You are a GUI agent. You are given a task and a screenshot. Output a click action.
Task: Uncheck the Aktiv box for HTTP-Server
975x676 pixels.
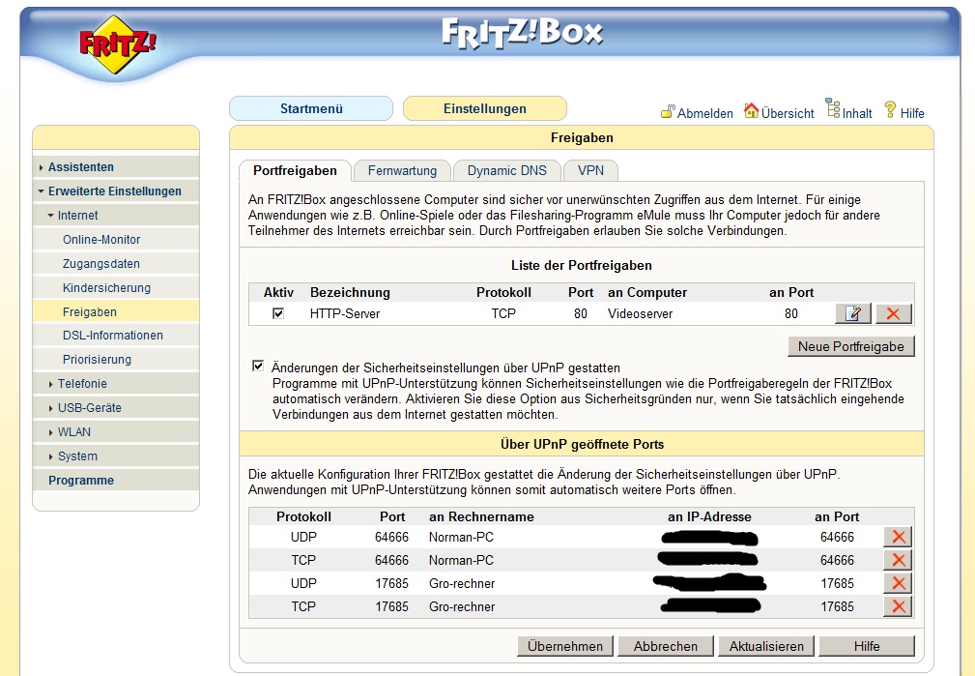278,313
